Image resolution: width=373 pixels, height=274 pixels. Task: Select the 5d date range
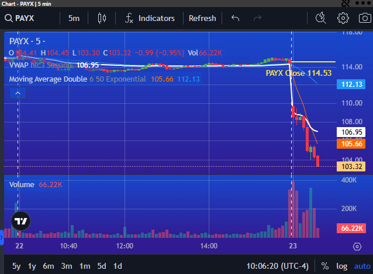point(102,266)
